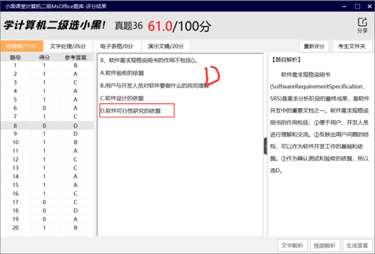375x254 pixels.
Task: Open the 电子表格/0分 tab
Action: click(117, 46)
